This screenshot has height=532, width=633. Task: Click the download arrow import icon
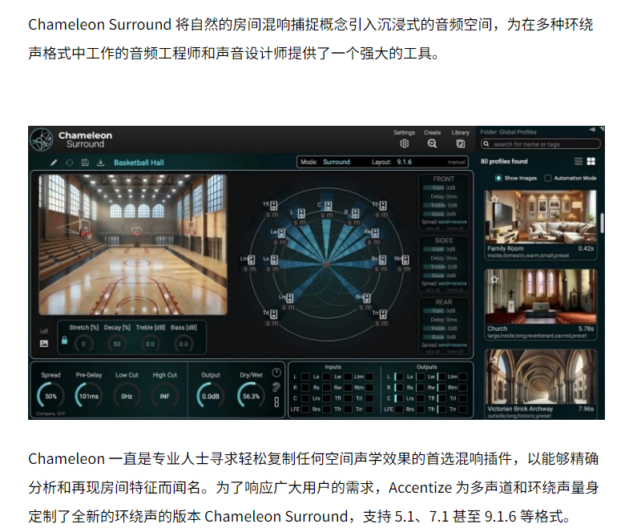100,163
